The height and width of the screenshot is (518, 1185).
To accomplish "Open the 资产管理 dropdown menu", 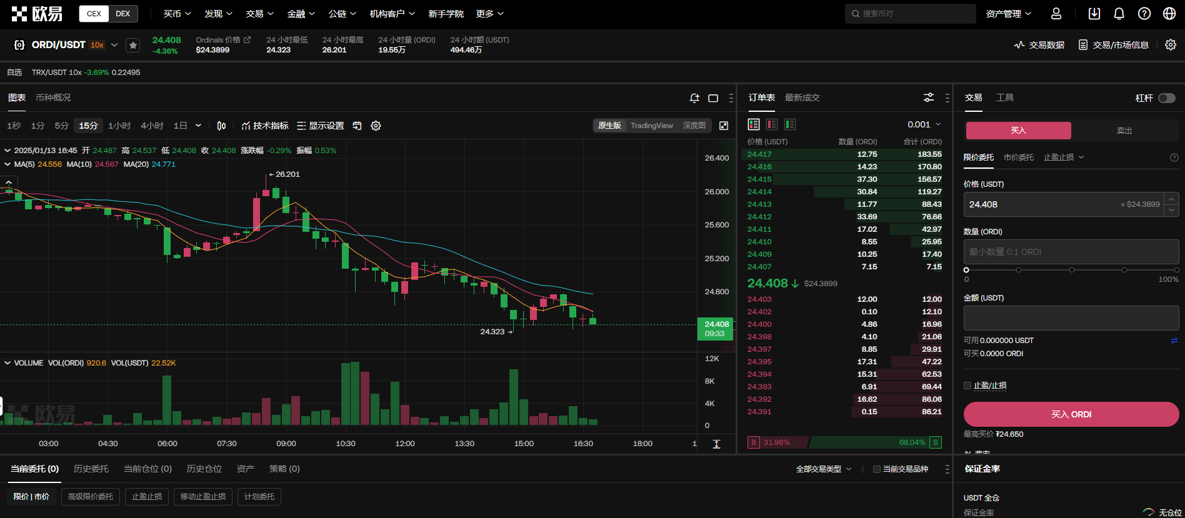I will pyautogui.click(x=1008, y=14).
